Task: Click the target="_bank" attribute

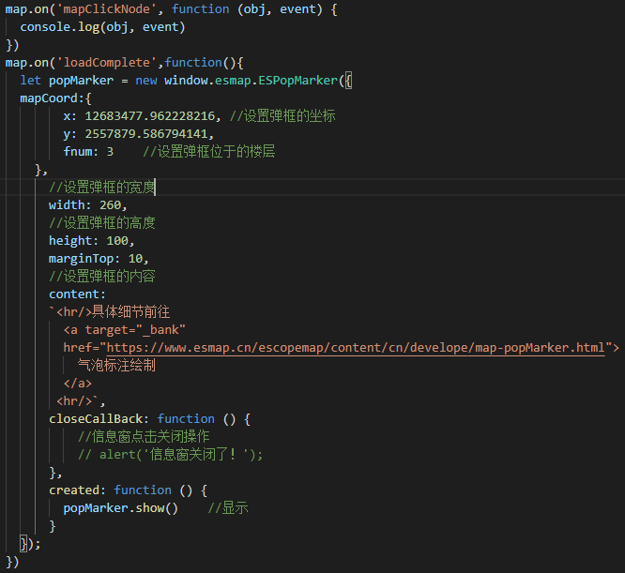Action: coord(135,330)
